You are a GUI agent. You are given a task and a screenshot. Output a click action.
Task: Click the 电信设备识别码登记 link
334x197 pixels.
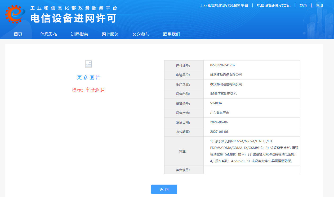[274, 5]
